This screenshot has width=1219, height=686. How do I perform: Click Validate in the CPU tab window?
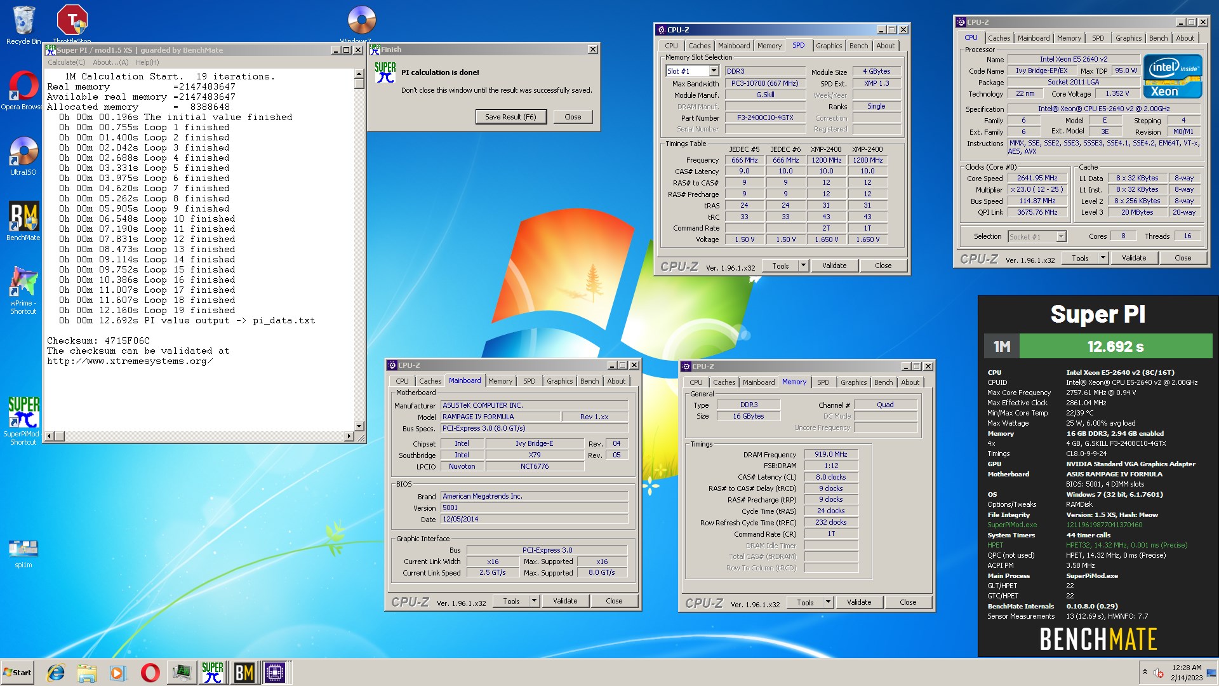[x=1134, y=258]
